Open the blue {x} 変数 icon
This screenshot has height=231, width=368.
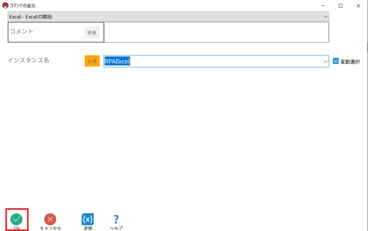click(x=88, y=219)
